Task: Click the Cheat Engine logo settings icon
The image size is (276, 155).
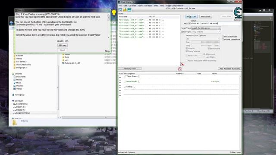Action: (x=238, y=12)
